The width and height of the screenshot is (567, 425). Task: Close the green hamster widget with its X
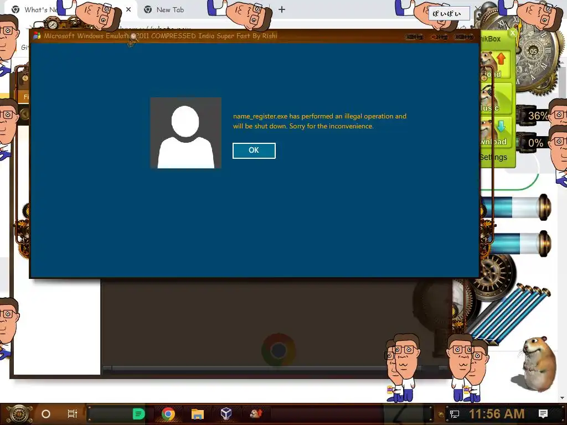coord(512,33)
